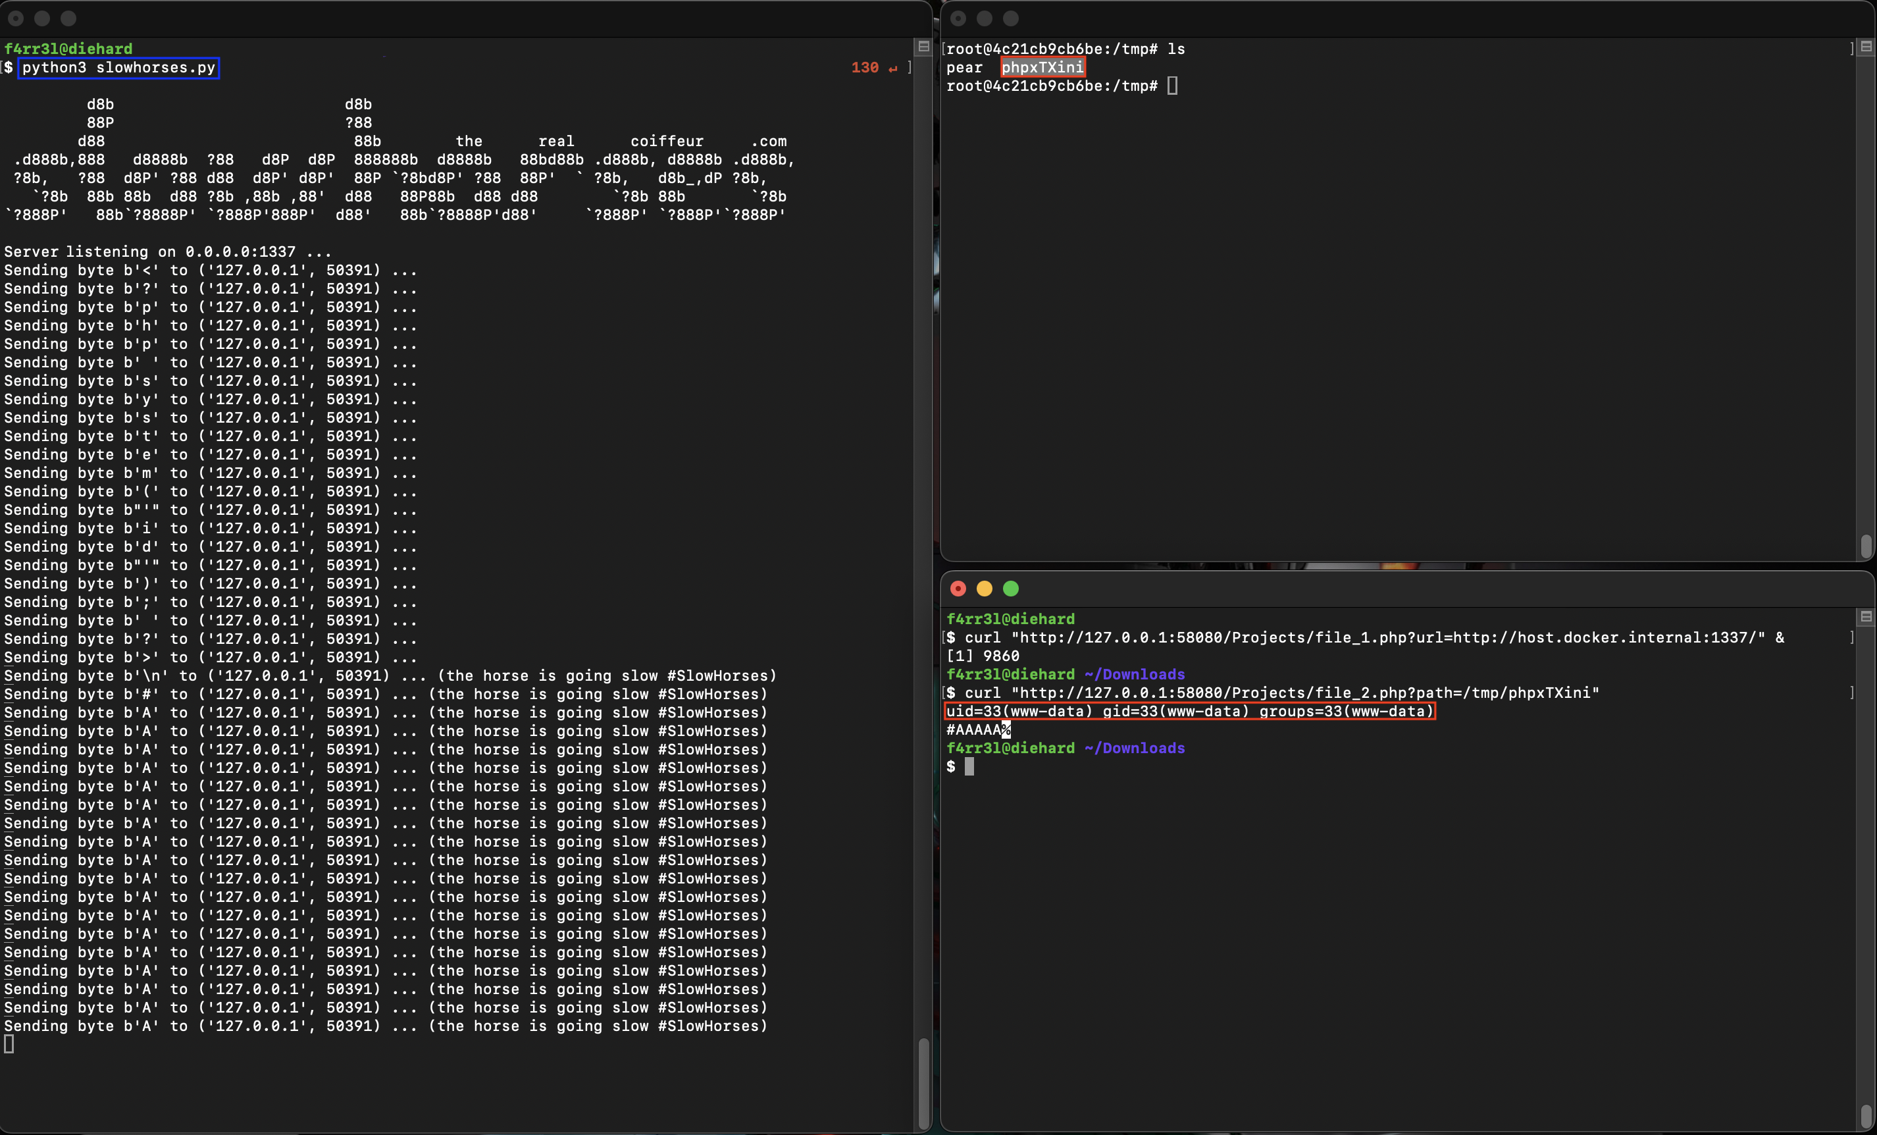Click top-right terminal's inactive zoom button
Viewport: 1877px width, 1135px height.
pyautogui.click(x=1011, y=18)
